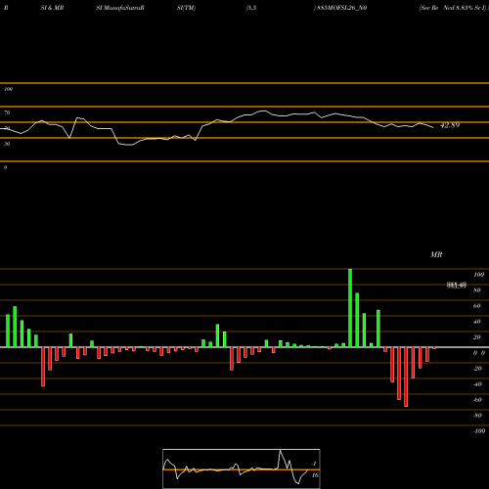This screenshot has height=489, width=489.
Task: Click the 'SI & MR' header label
Action: point(52,8)
